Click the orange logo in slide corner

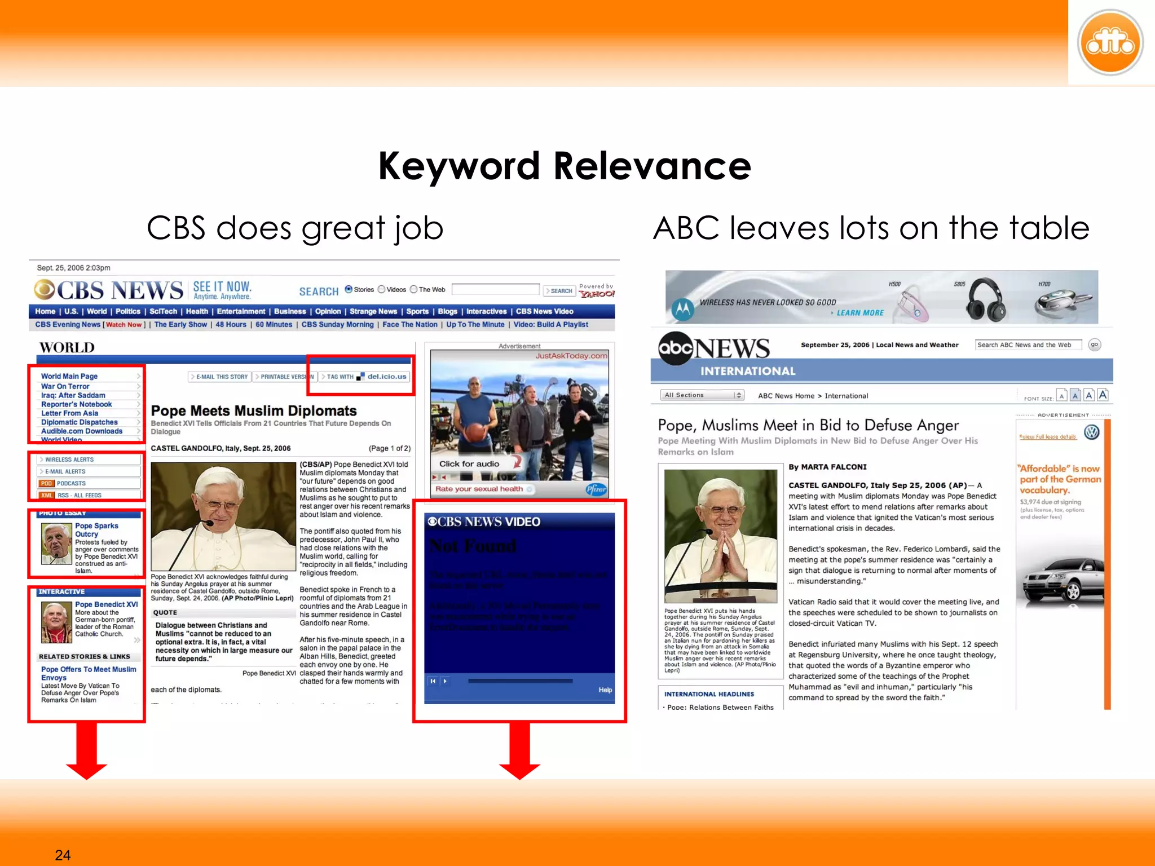[1110, 43]
